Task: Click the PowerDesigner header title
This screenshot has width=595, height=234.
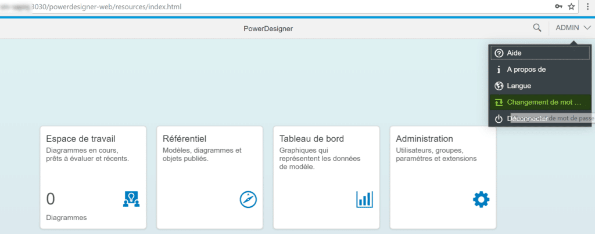Action: [268, 28]
